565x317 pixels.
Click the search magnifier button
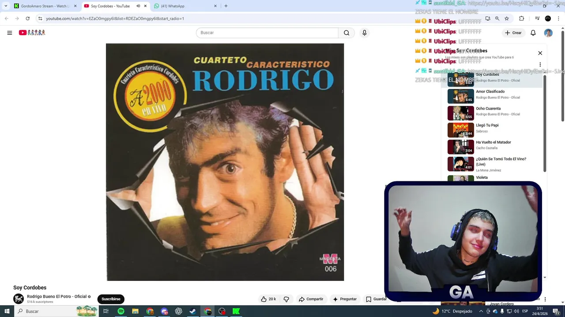[x=347, y=33]
